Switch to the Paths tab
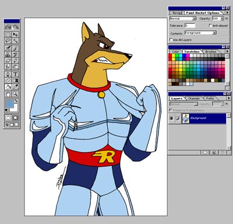Screen dimensions: 233x224 210,99
